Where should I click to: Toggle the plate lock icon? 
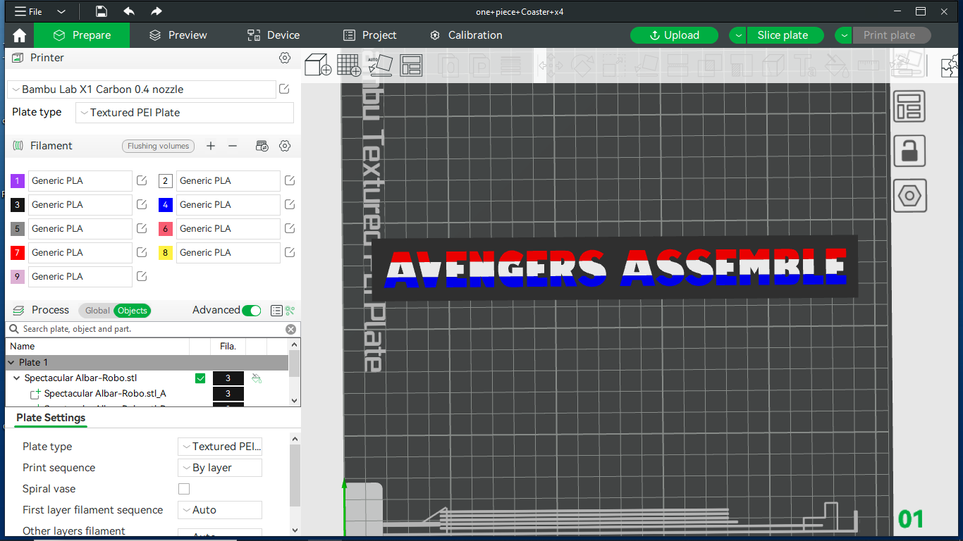[909, 151]
